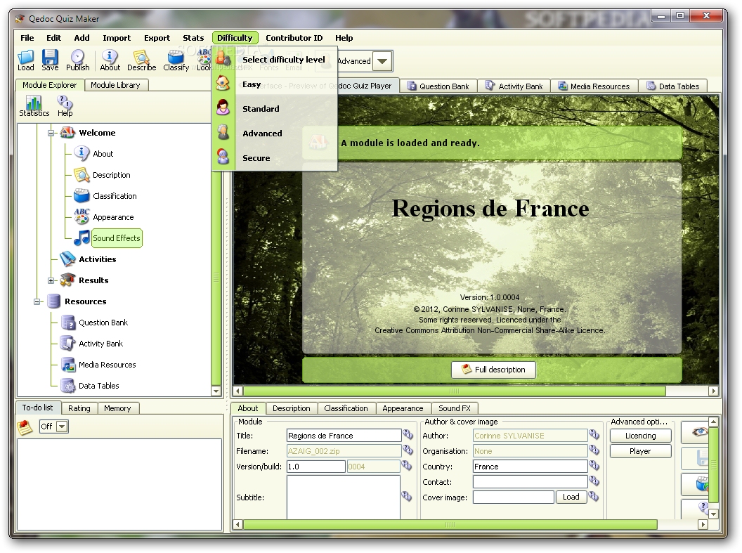The width and height of the screenshot is (742, 553).
Task: Click the module tree scroll down arrow
Action: tap(216, 391)
